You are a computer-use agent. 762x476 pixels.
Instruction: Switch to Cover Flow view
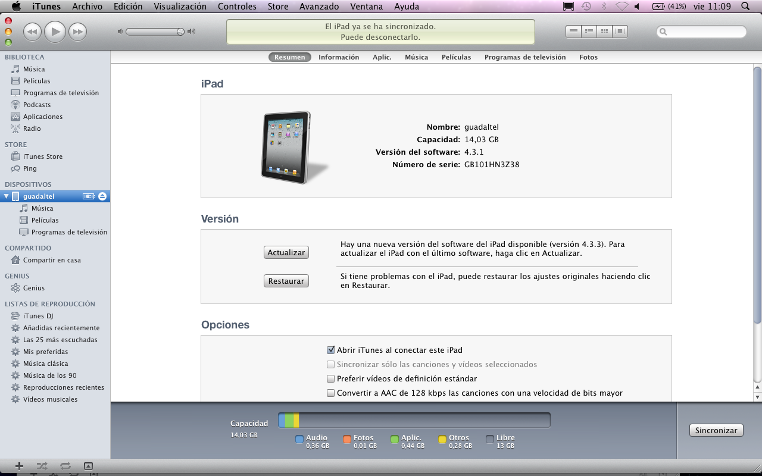620,32
